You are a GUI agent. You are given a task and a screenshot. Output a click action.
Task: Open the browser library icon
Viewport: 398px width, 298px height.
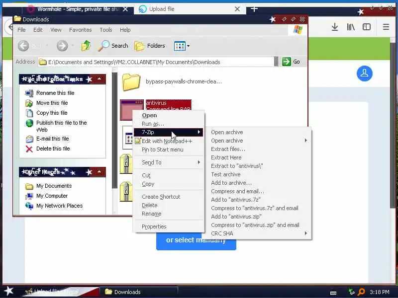coord(351,27)
